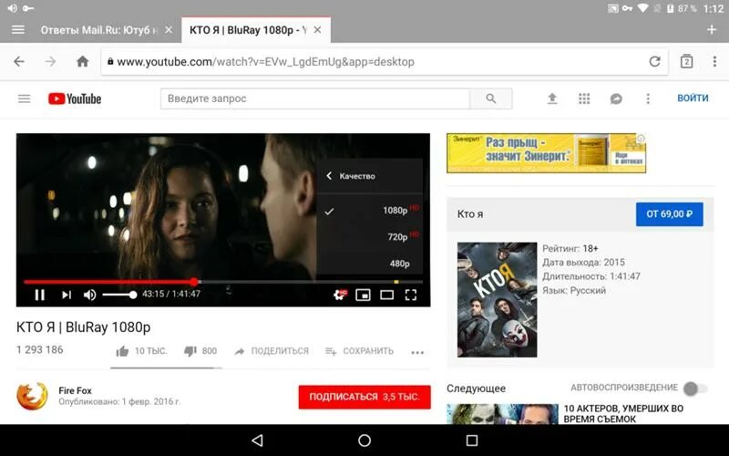Click ПОДПИСАТЬСЯ subscribe button
Screen dimensions: 729x456
pyautogui.click(x=364, y=397)
